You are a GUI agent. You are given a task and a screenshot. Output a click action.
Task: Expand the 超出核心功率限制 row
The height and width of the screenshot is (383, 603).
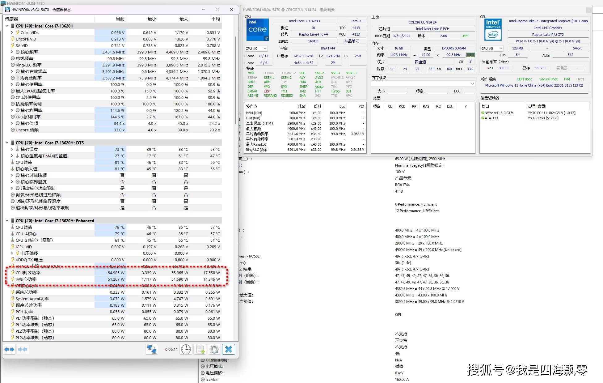click(12, 188)
